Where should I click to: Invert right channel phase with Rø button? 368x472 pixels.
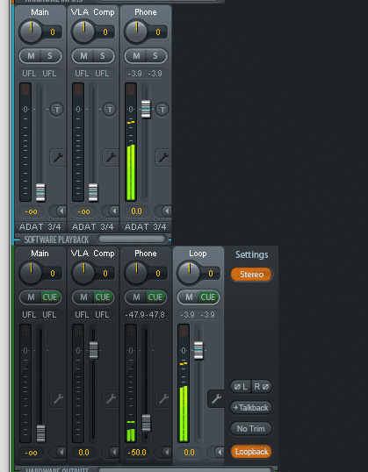pyautogui.click(x=262, y=387)
